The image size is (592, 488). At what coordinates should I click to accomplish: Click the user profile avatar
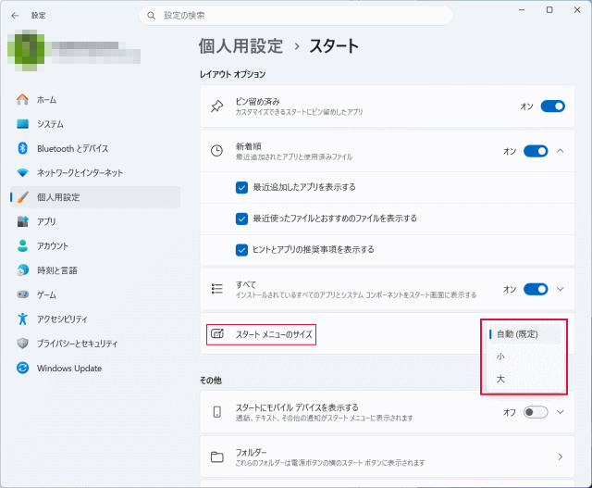26,50
